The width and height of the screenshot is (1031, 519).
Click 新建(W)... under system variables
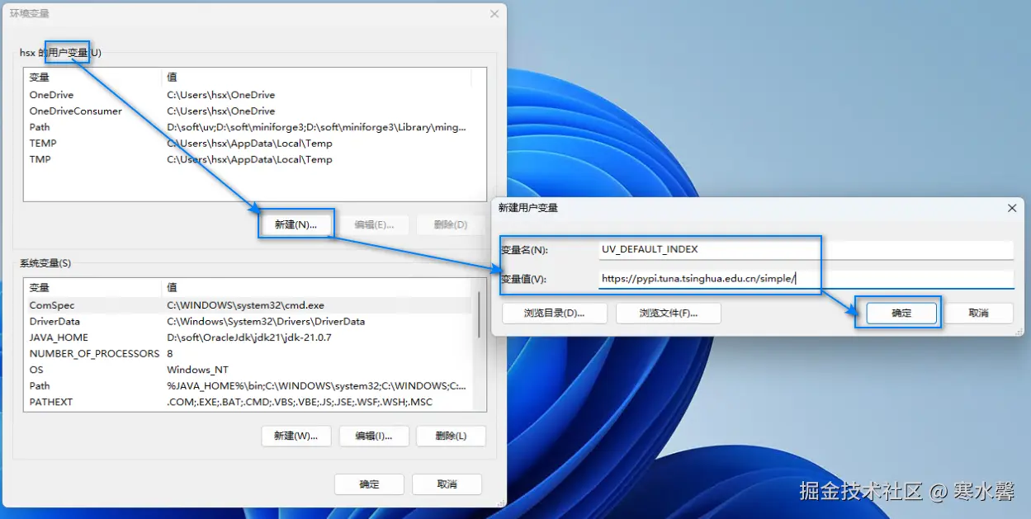296,436
